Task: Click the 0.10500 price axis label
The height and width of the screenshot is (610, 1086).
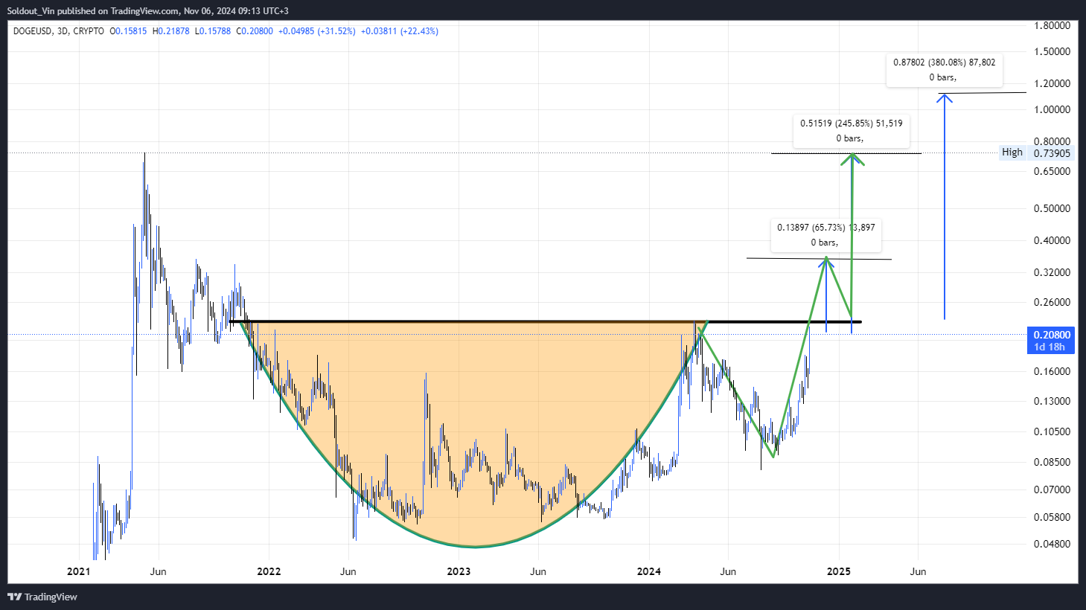Action: point(1052,431)
